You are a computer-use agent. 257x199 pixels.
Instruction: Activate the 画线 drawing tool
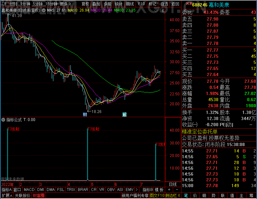(x=130, y=4)
